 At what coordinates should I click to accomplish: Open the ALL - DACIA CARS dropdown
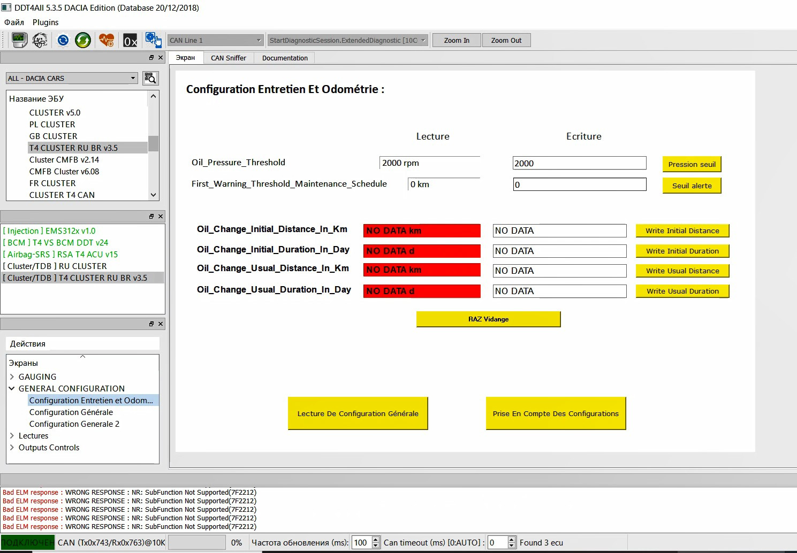point(72,79)
